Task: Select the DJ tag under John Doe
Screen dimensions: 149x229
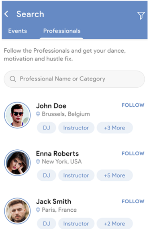Action: click(47, 128)
